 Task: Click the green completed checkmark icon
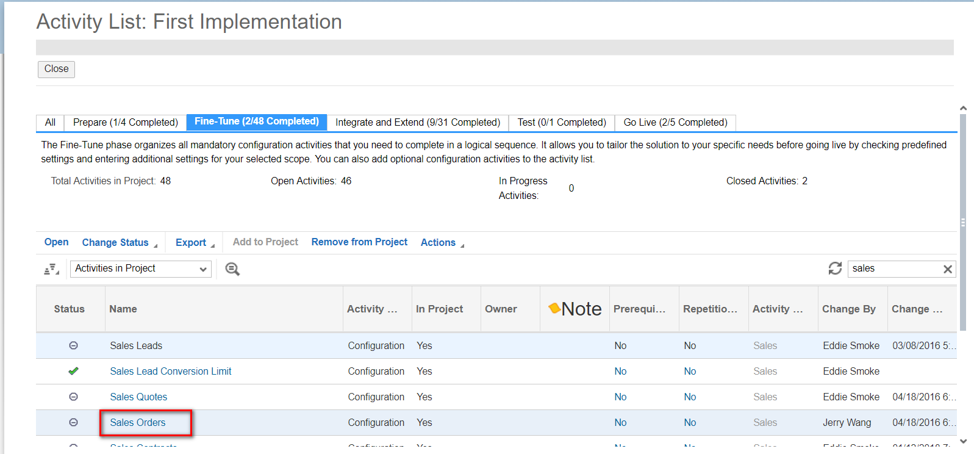pyautogui.click(x=73, y=371)
